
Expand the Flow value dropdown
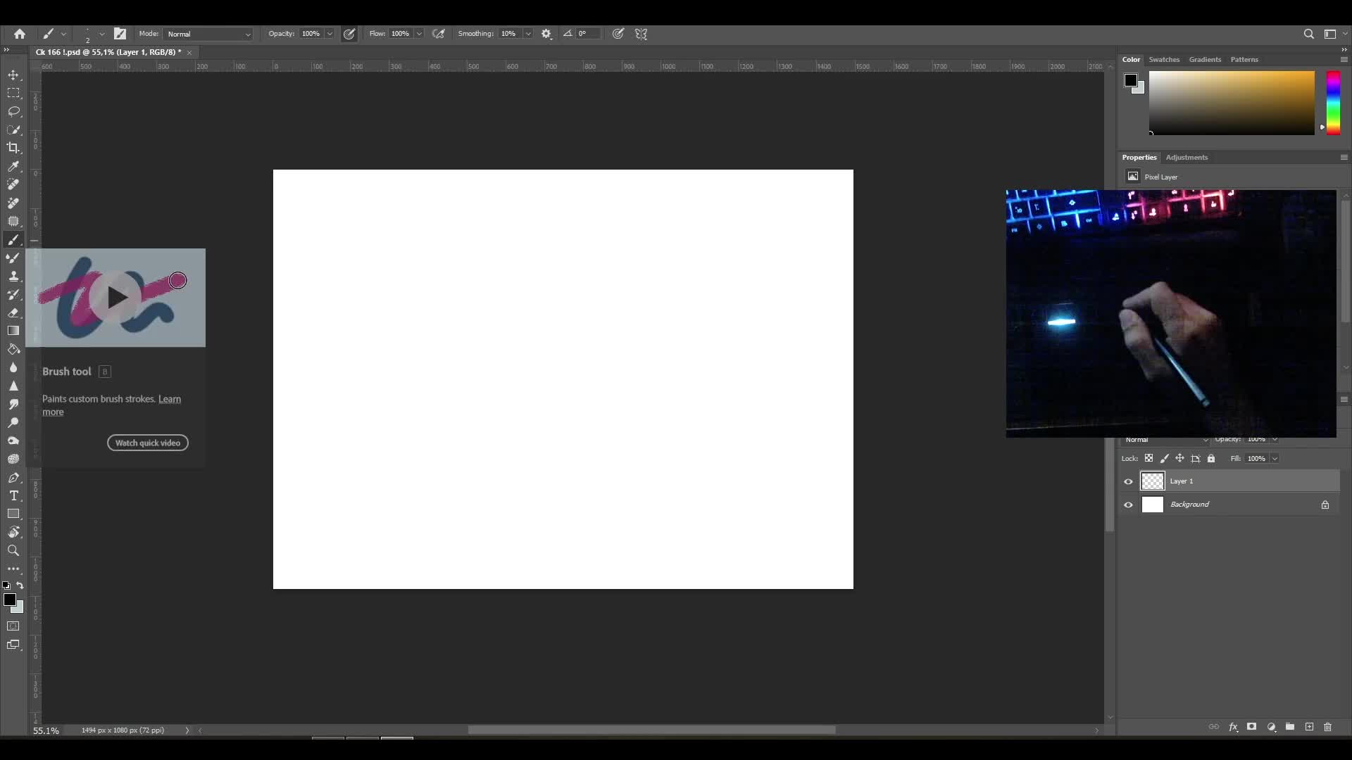click(x=419, y=34)
